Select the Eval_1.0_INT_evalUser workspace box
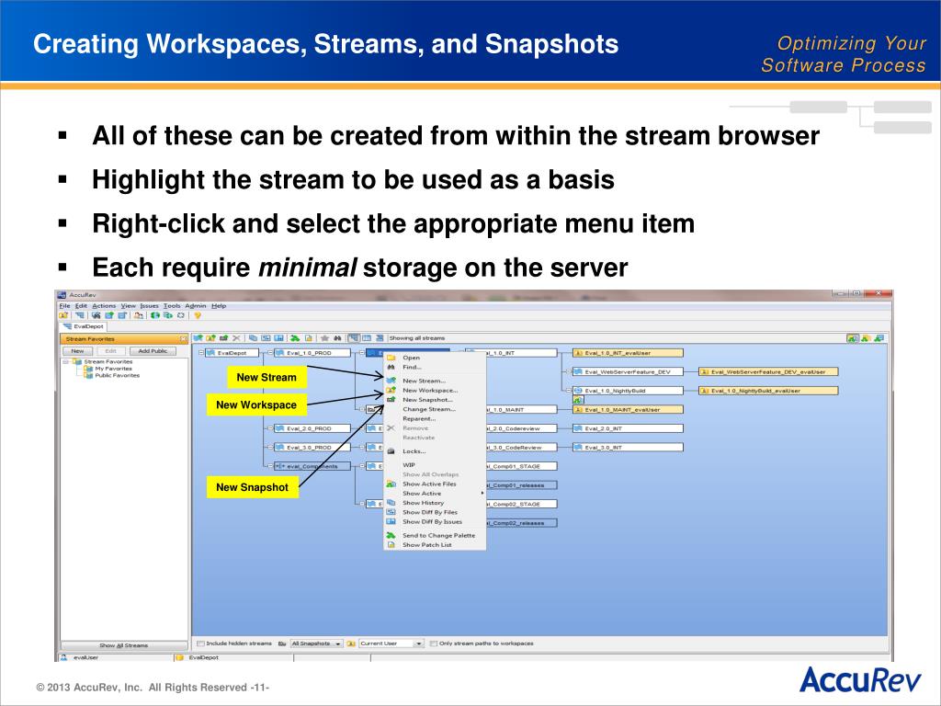Image resolution: width=941 pixels, height=706 pixels. click(x=628, y=353)
